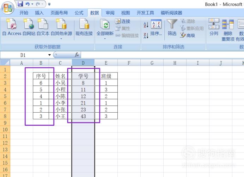The width and height of the screenshot is (244, 177).
Task: Select column D header
Action: (83, 63)
